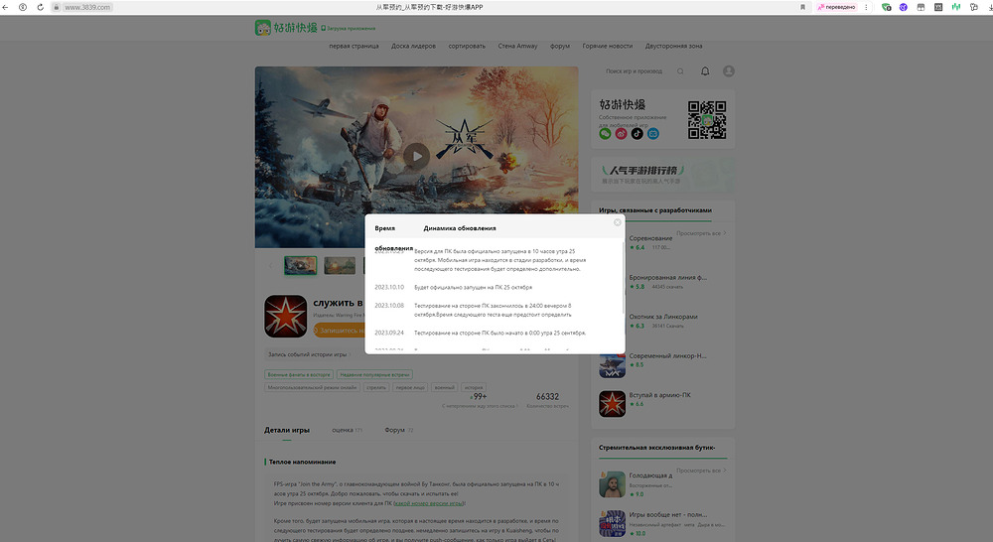The image size is (993, 542).
Task: Play the game trailer video
Action: (x=418, y=156)
